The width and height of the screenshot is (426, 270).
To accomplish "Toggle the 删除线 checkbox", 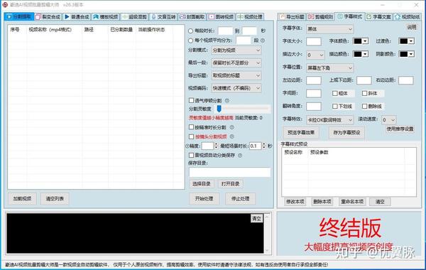I will 365,107.
